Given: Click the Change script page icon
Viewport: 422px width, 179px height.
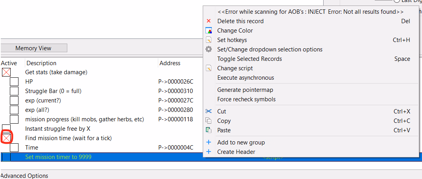Looking at the screenshot, I should coord(209,68).
